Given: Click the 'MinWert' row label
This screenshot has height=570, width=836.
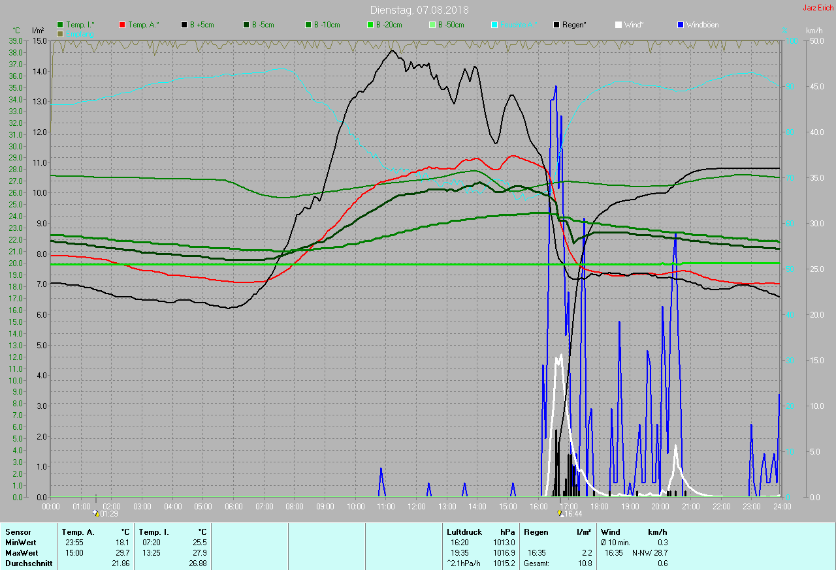Looking at the screenshot, I should click(x=20, y=543).
